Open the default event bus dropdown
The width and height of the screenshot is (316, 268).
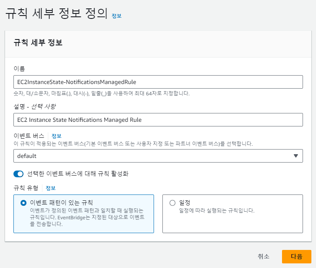(158, 156)
